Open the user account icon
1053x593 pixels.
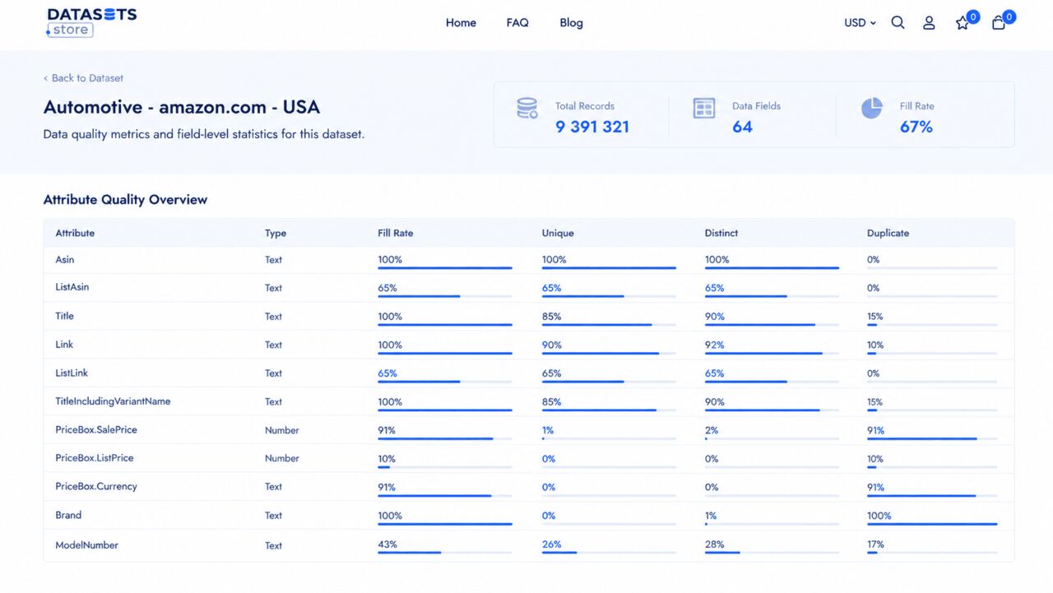coord(929,23)
